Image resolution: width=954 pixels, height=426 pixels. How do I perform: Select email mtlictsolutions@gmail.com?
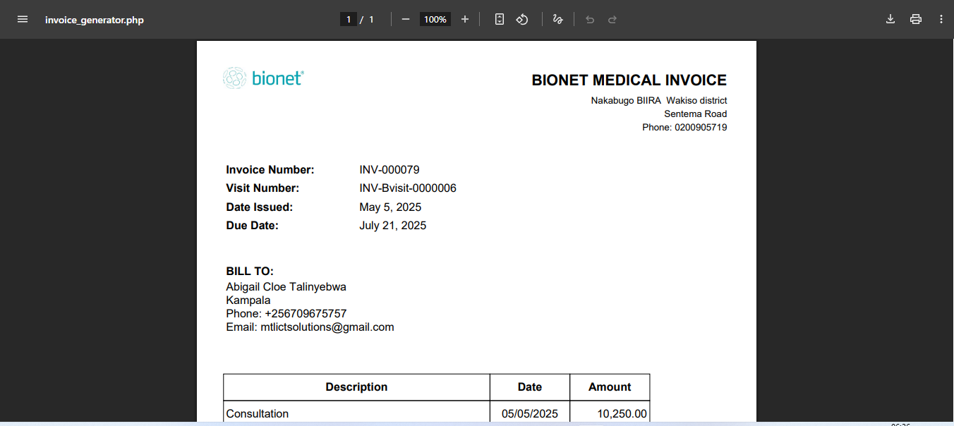pyautogui.click(x=327, y=327)
